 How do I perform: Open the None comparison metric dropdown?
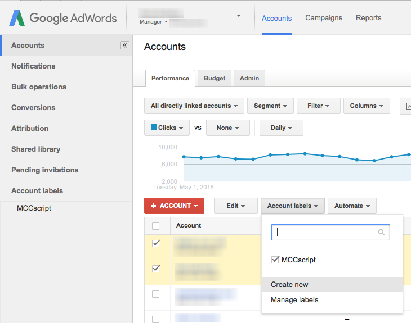228,128
